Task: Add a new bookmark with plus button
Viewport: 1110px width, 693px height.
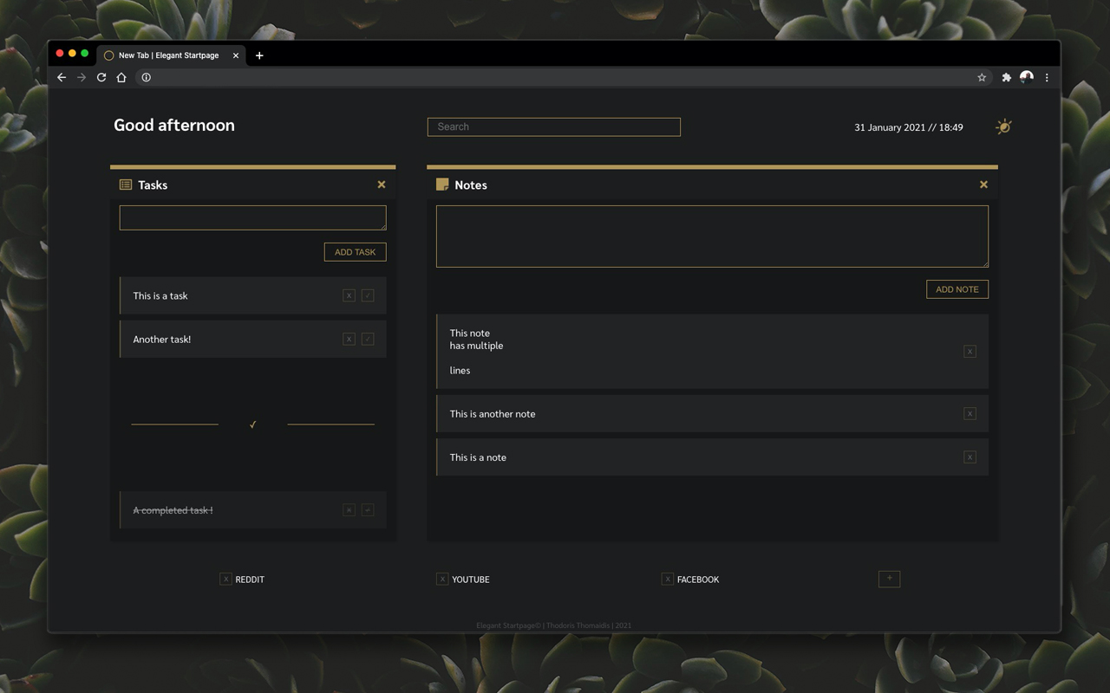Action: click(889, 579)
